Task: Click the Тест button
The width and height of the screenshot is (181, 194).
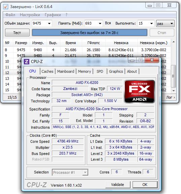Action: 17,33
